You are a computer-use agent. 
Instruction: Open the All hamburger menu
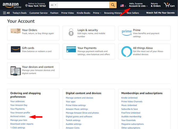[6, 13]
